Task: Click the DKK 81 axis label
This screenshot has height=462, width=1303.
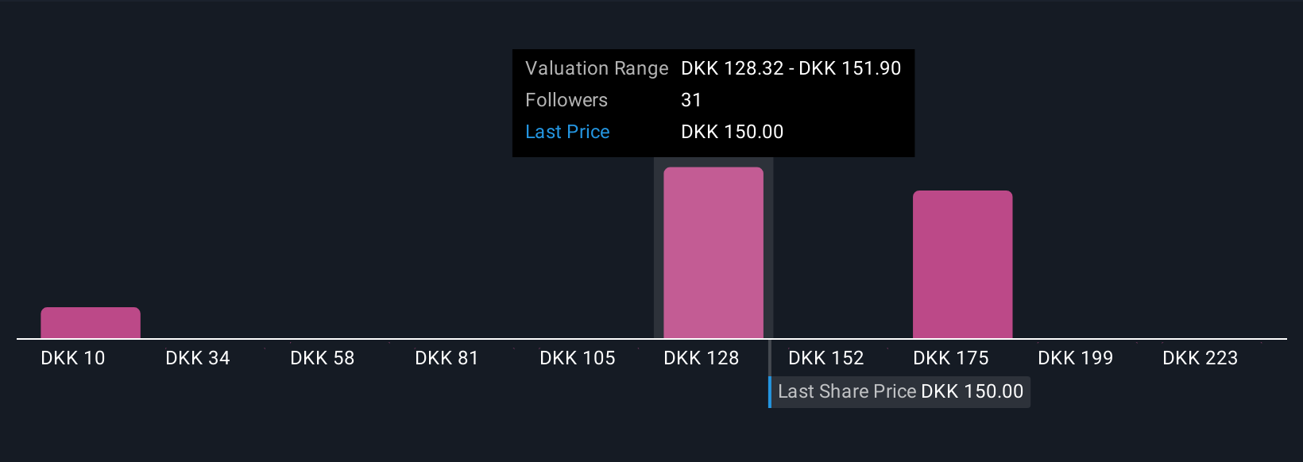Action: tap(447, 358)
